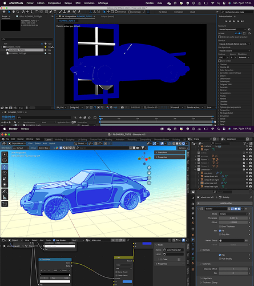The height and width of the screenshot is (286, 254).
Task: Select Blender's Select Box tool at toolbar top
Action: tap(5, 154)
